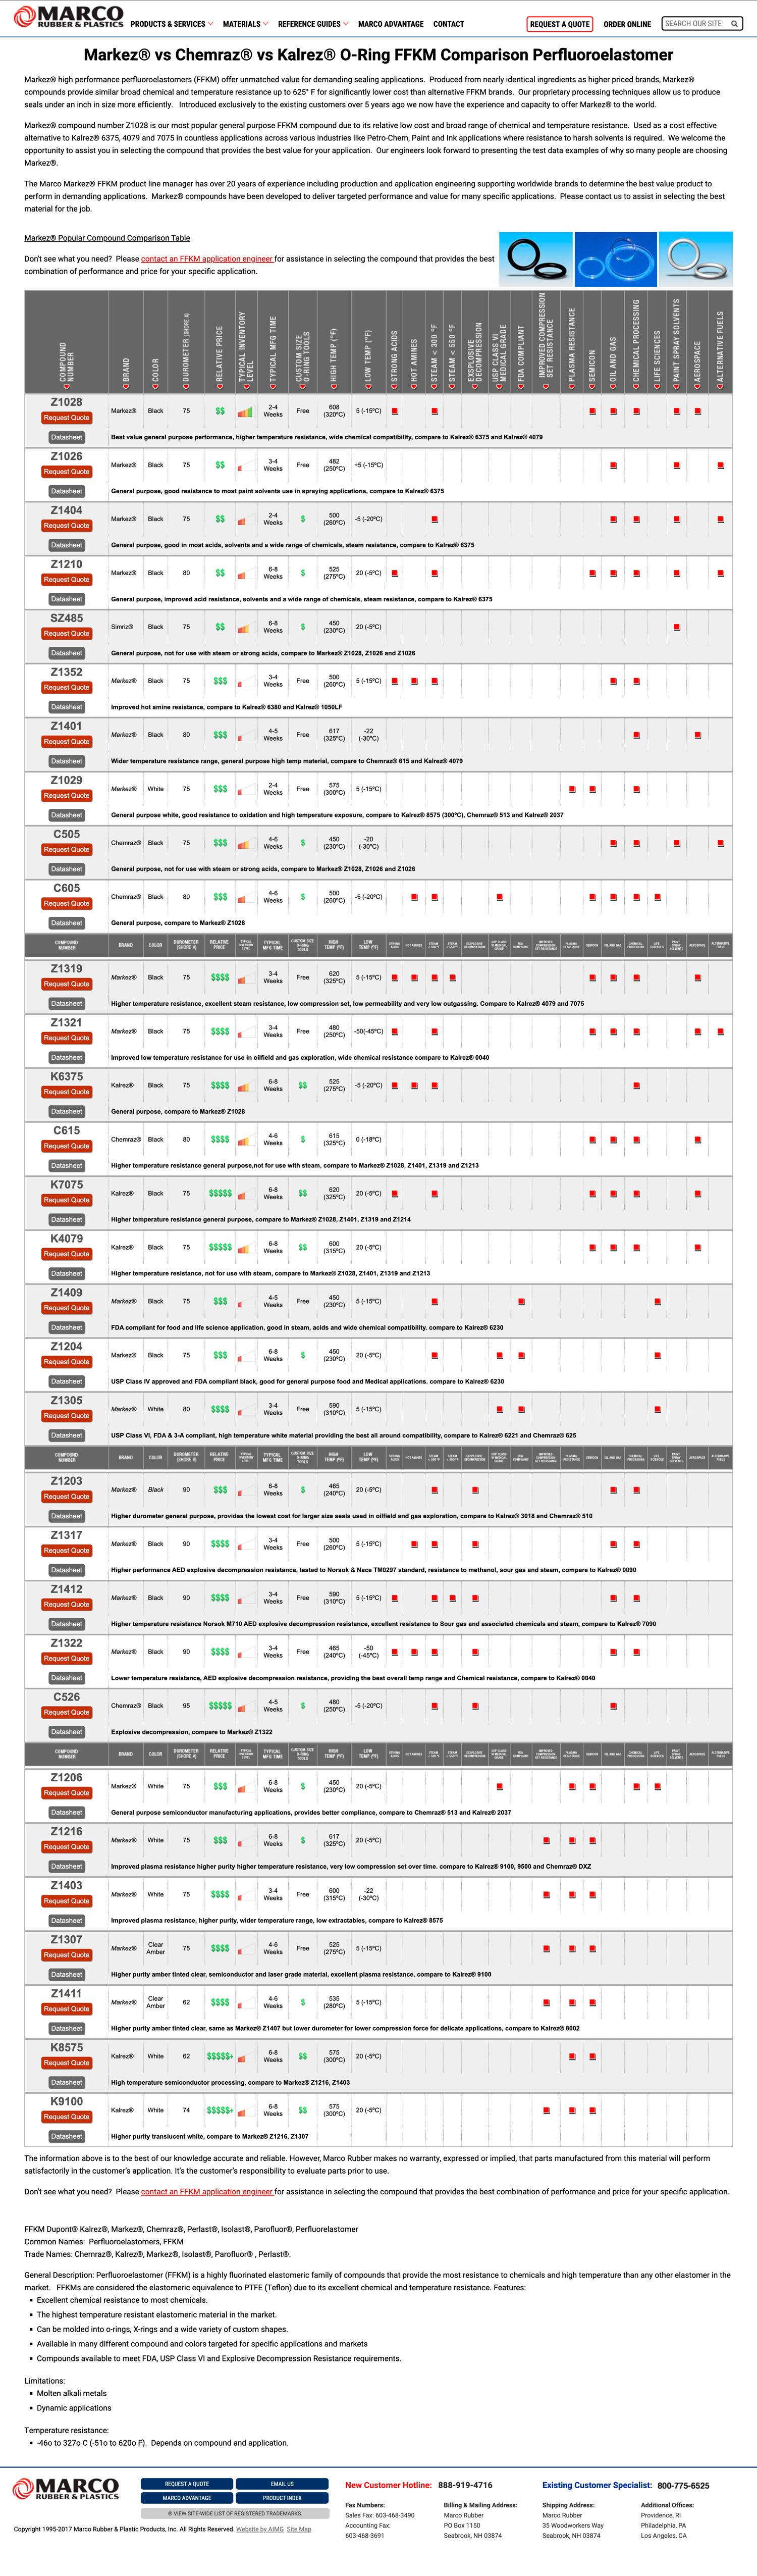Expand the Reference Guides menu

(313, 24)
